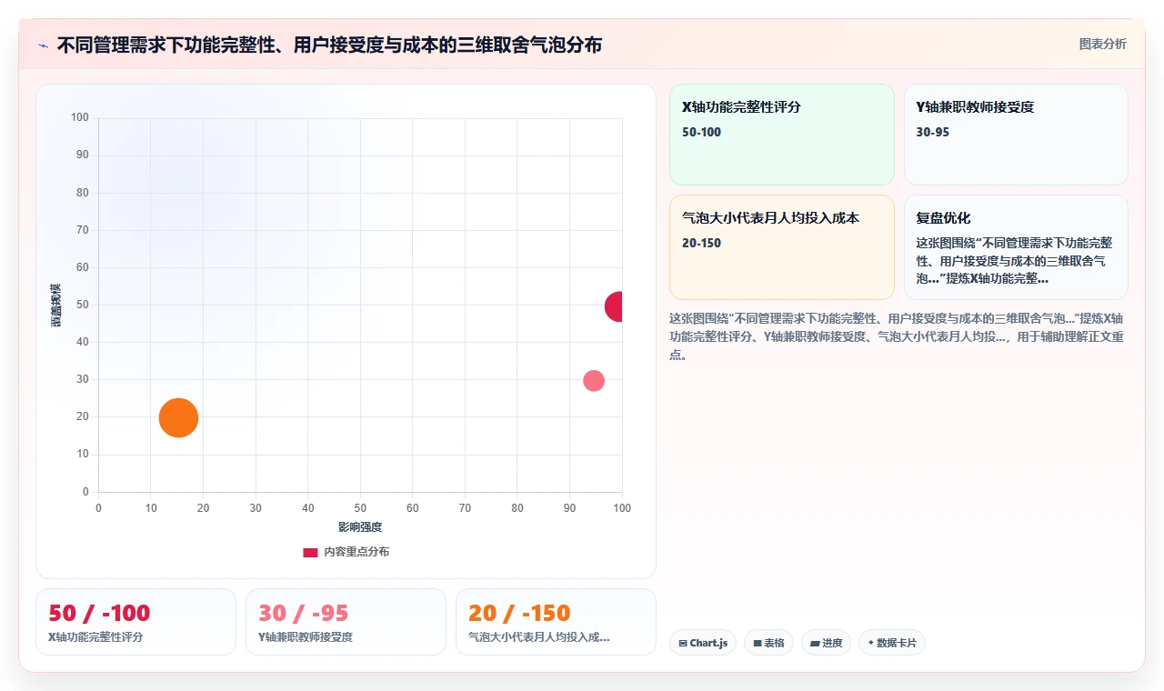Viewport: 1164px width, 691px height.
Task: Click the chart heading 不同管理需求下功能完整性
Action: click(x=329, y=45)
